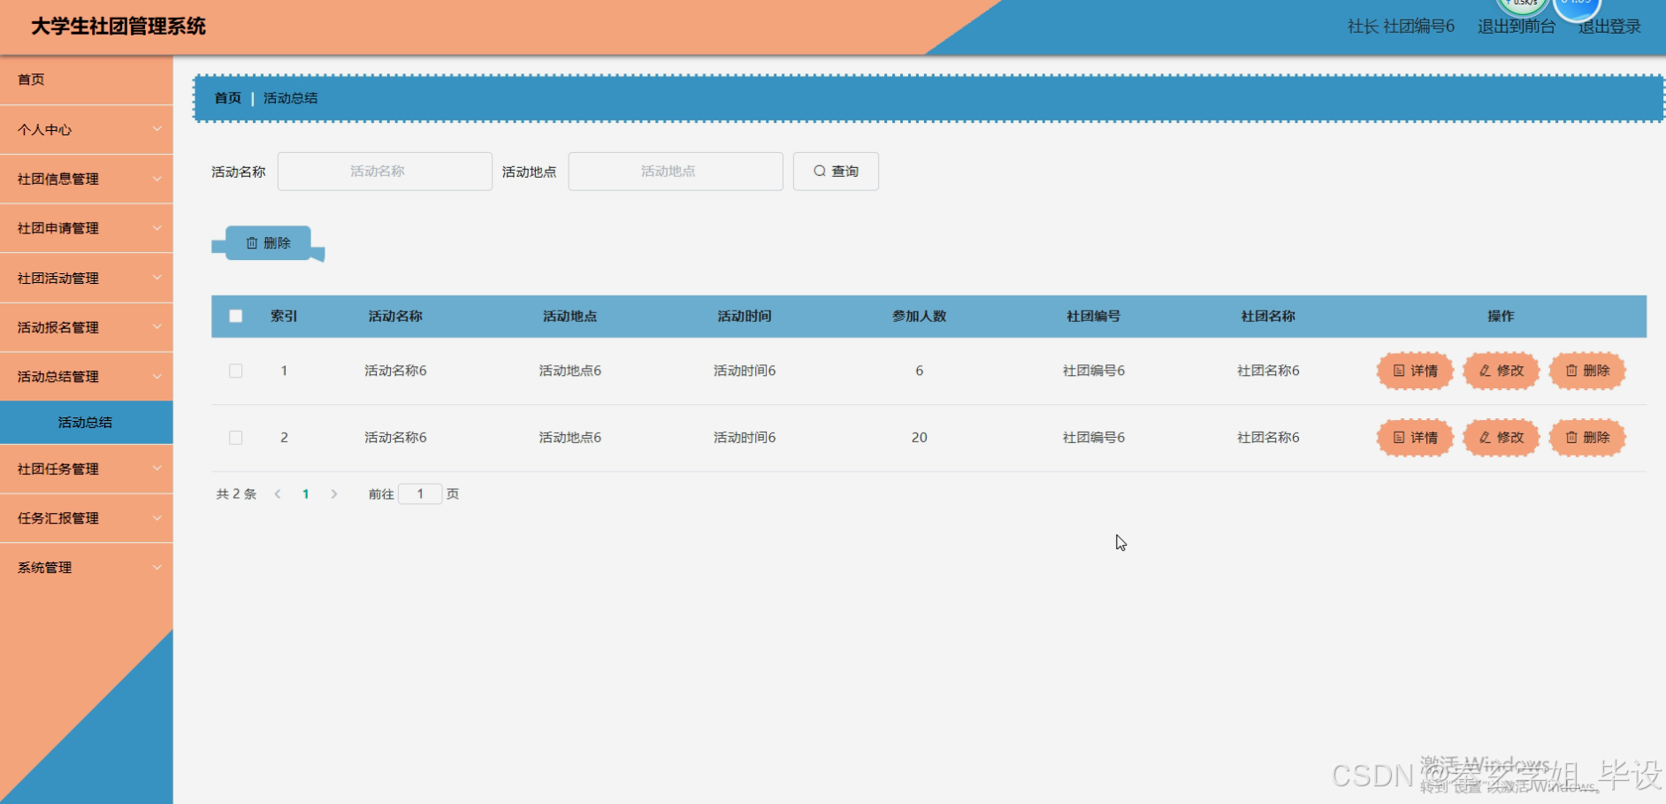1666x804 pixels.
Task: Click 参加人数 value 20
Action: coord(919,438)
